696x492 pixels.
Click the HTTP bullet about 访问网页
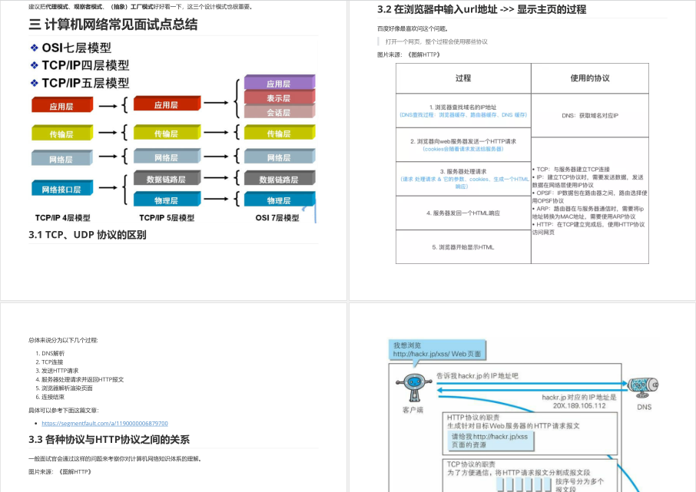pyautogui.click(x=588, y=228)
